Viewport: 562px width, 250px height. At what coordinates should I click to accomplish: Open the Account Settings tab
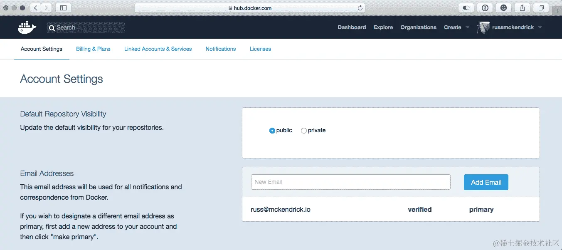tap(42, 49)
